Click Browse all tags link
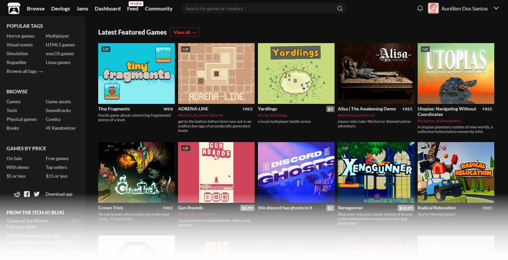Image resolution: width=508 pixels, height=260 pixels. coord(25,71)
